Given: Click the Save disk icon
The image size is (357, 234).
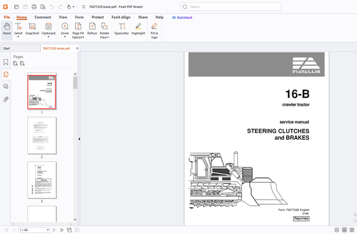Looking at the screenshot, I should click(25, 7).
